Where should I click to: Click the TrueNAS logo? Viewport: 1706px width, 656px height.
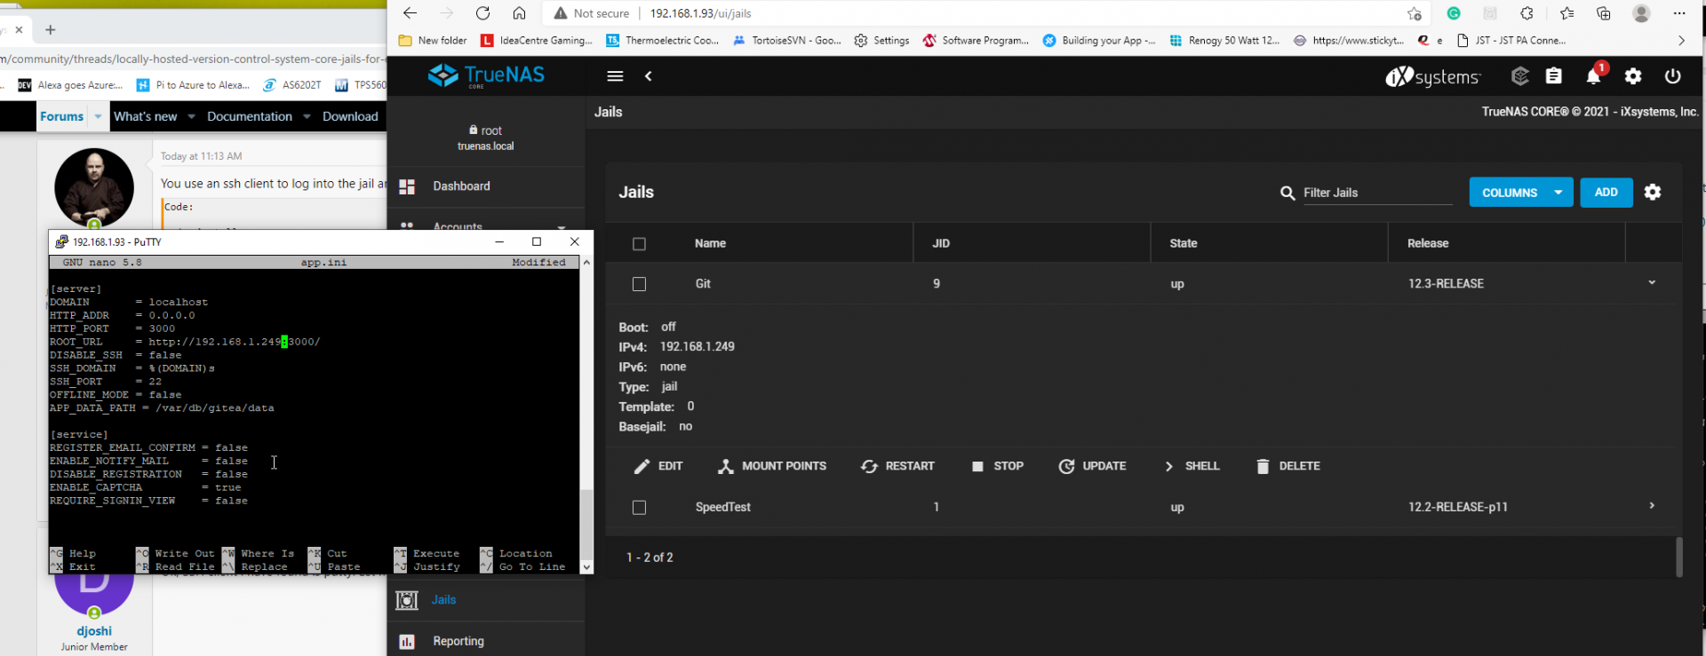tap(486, 75)
